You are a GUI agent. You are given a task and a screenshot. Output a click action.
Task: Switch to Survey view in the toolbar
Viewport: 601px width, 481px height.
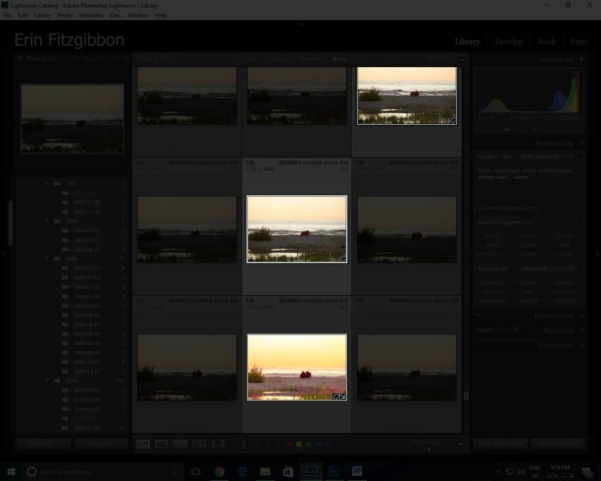(199, 444)
